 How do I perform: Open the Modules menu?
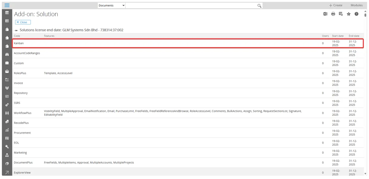356,5
